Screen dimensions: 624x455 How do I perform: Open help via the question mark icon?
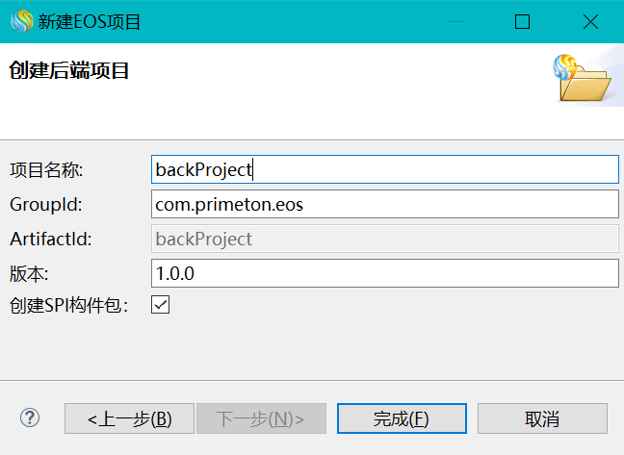pos(31,417)
